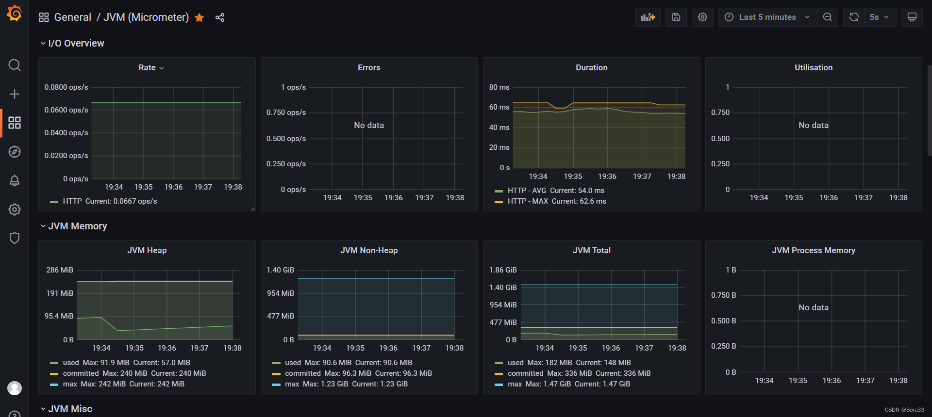Image resolution: width=932 pixels, height=417 pixels.
Task: Open the search dashboards icon in sidebar
Action: click(x=15, y=65)
